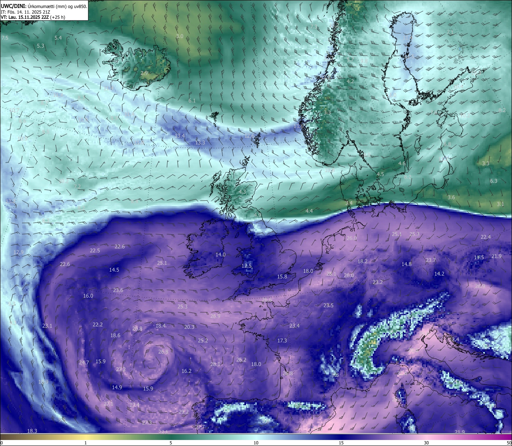Click the value 3.6 on the map
This screenshot has height=446, width=512.
tap(451, 197)
